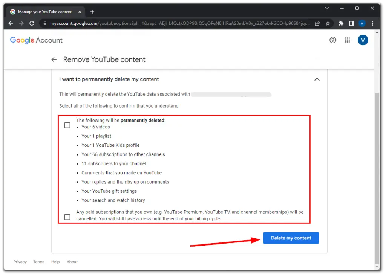Click the account avatar in the page header
This screenshot has height=276, width=386.
(x=362, y=40)
